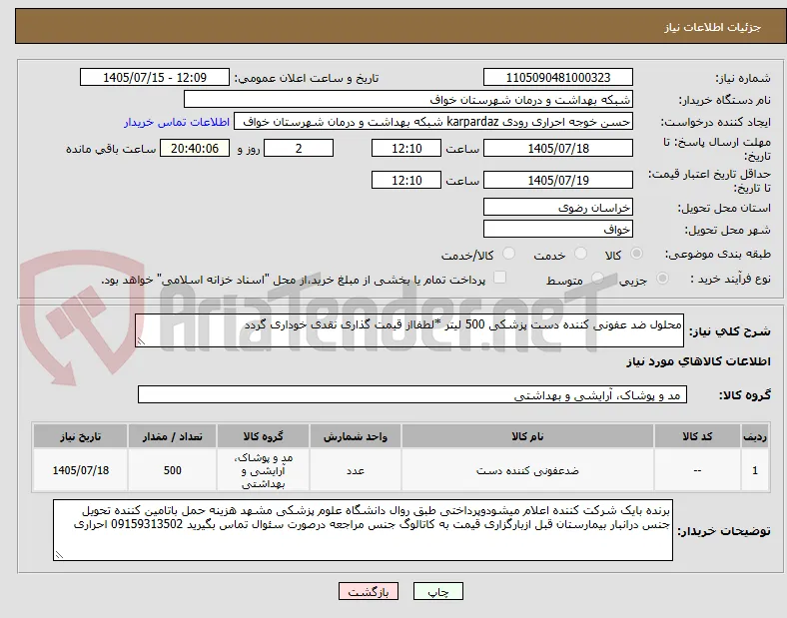Open the اطلاعات تماس خریدار link
The height and width of the screenshot is (618, 787).
177,122
